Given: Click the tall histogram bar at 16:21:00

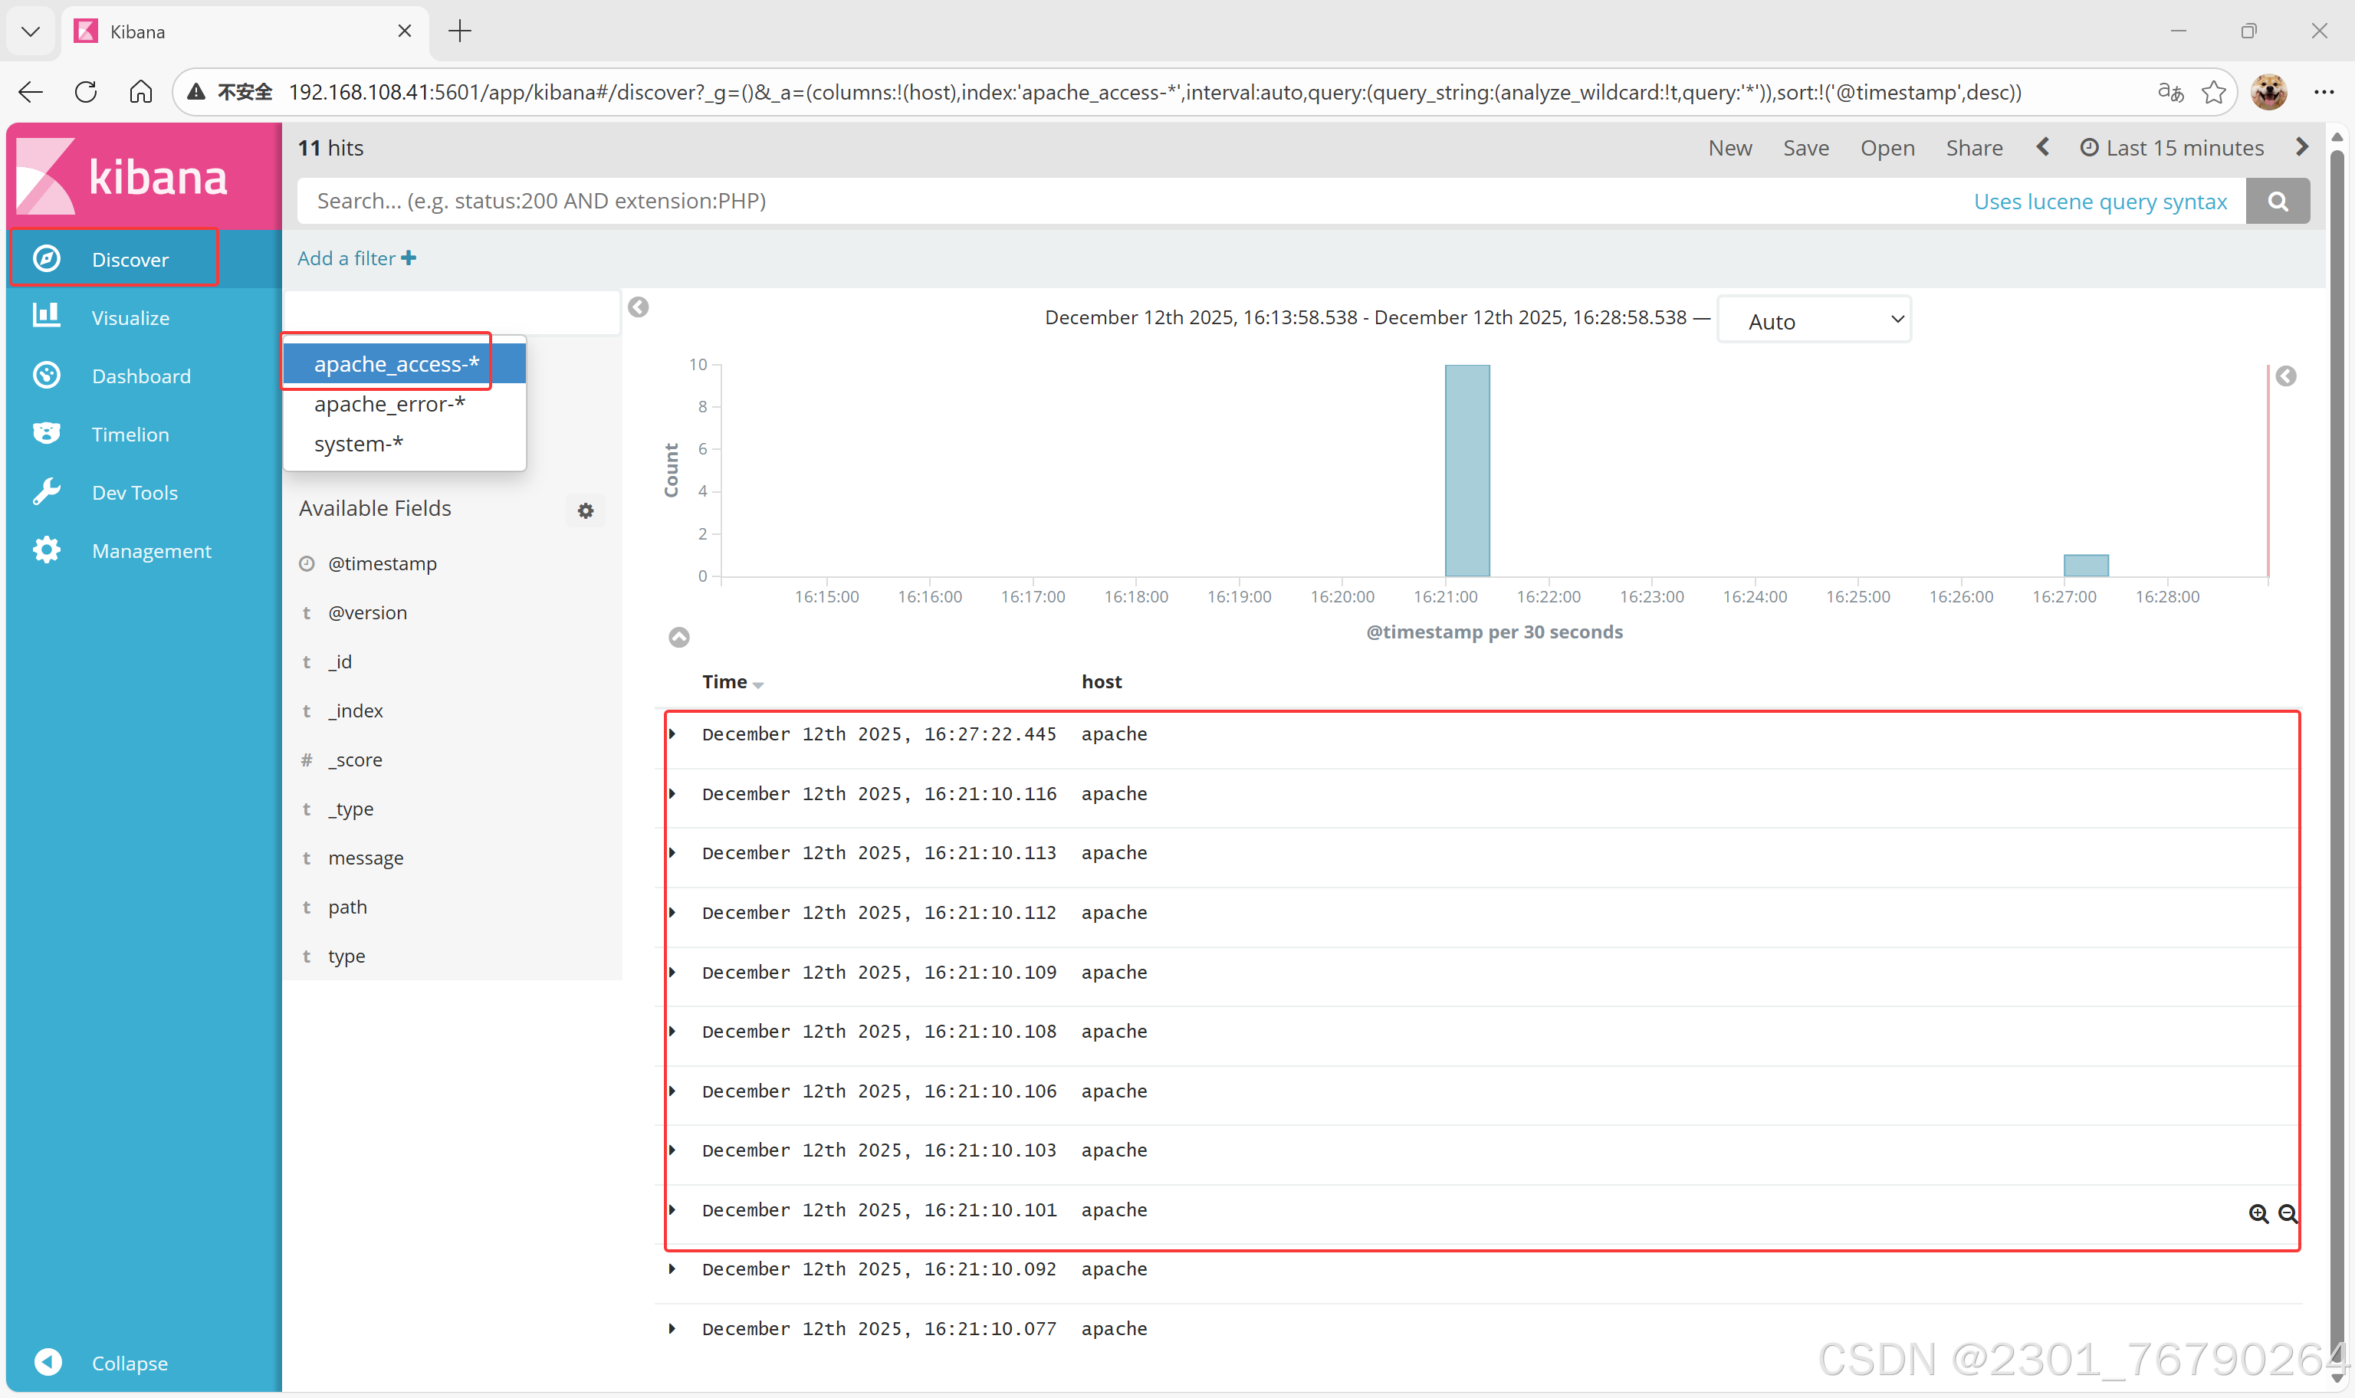Looking at the screenshot, I should (1467, 470).
